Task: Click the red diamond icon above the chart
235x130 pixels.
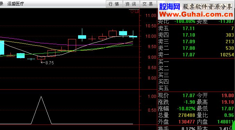Action: click(x=132, y=11)
